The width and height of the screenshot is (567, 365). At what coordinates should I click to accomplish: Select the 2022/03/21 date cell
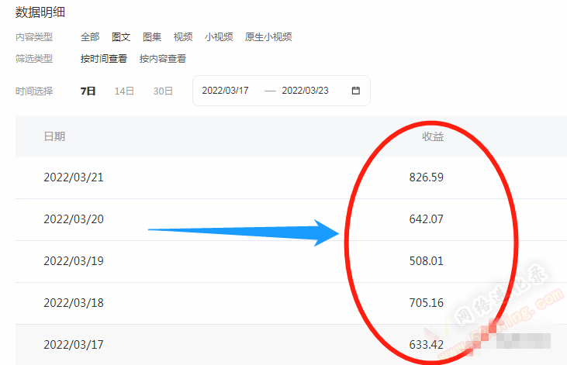[x=74, y=177]
